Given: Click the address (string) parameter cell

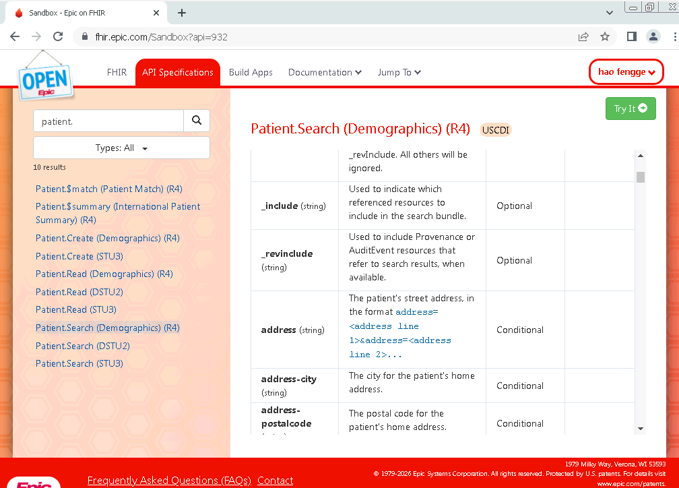Looking at the screenshot, I should tap(294, 330).
